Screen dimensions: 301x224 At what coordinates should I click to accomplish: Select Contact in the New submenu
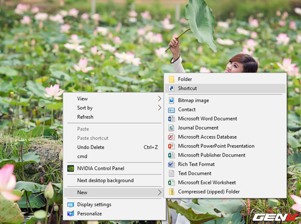pos(225,109)
